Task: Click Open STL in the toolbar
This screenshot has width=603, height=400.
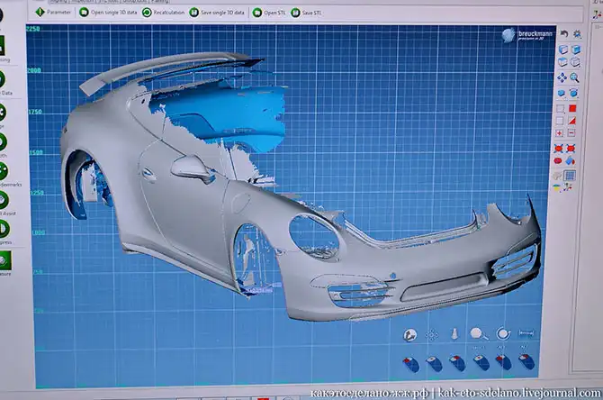Action: tap(270, 13)
